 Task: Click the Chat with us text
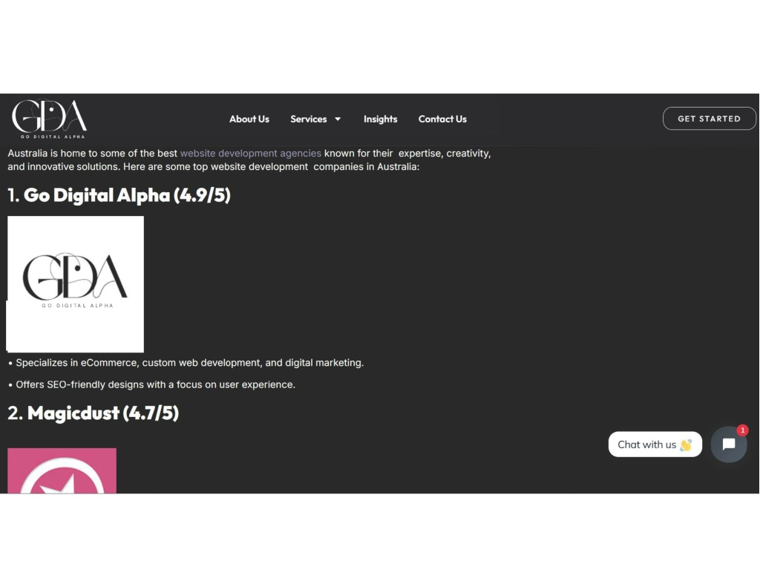pyautogui.click(x=646, y=445)
